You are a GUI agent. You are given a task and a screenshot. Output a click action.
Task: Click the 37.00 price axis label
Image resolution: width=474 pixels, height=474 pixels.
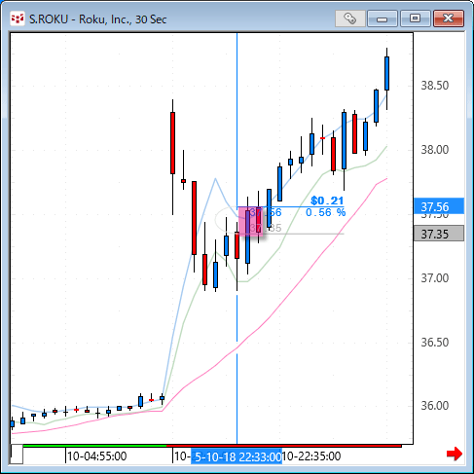pyautogui.click(x=435, y=278)
